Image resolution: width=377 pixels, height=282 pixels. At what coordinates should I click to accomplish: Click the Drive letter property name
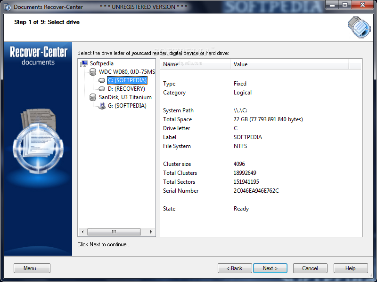176,128
